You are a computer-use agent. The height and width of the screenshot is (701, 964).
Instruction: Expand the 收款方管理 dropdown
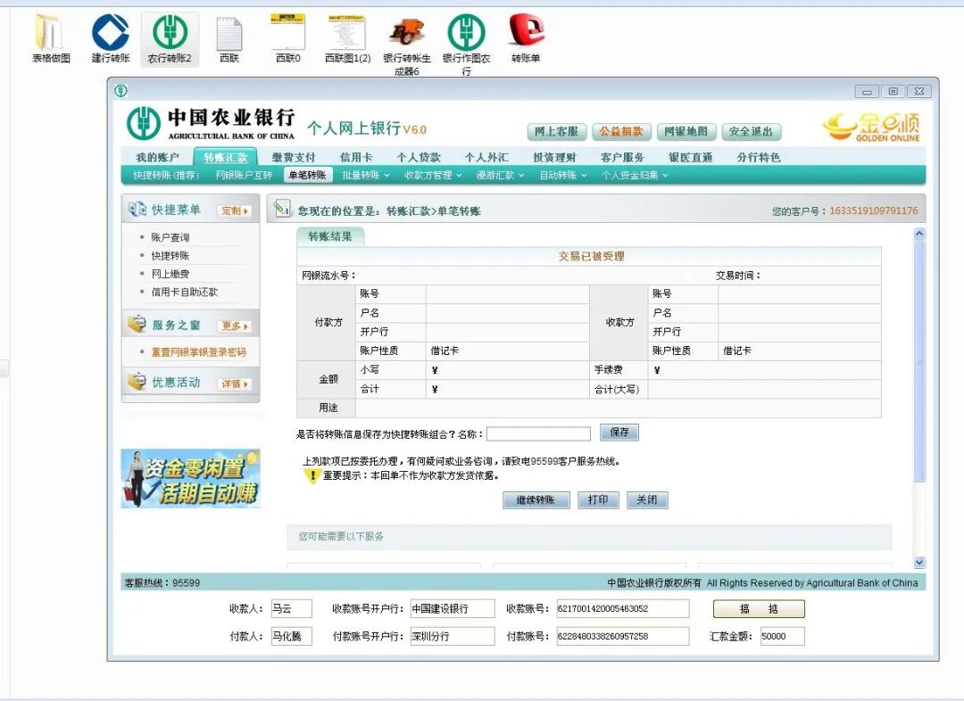tap(433, 175)
